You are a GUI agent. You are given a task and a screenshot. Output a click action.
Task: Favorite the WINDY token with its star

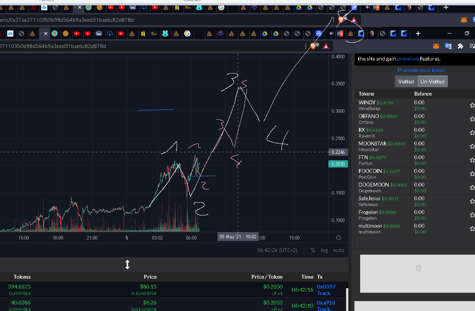[x=472, y=105]
